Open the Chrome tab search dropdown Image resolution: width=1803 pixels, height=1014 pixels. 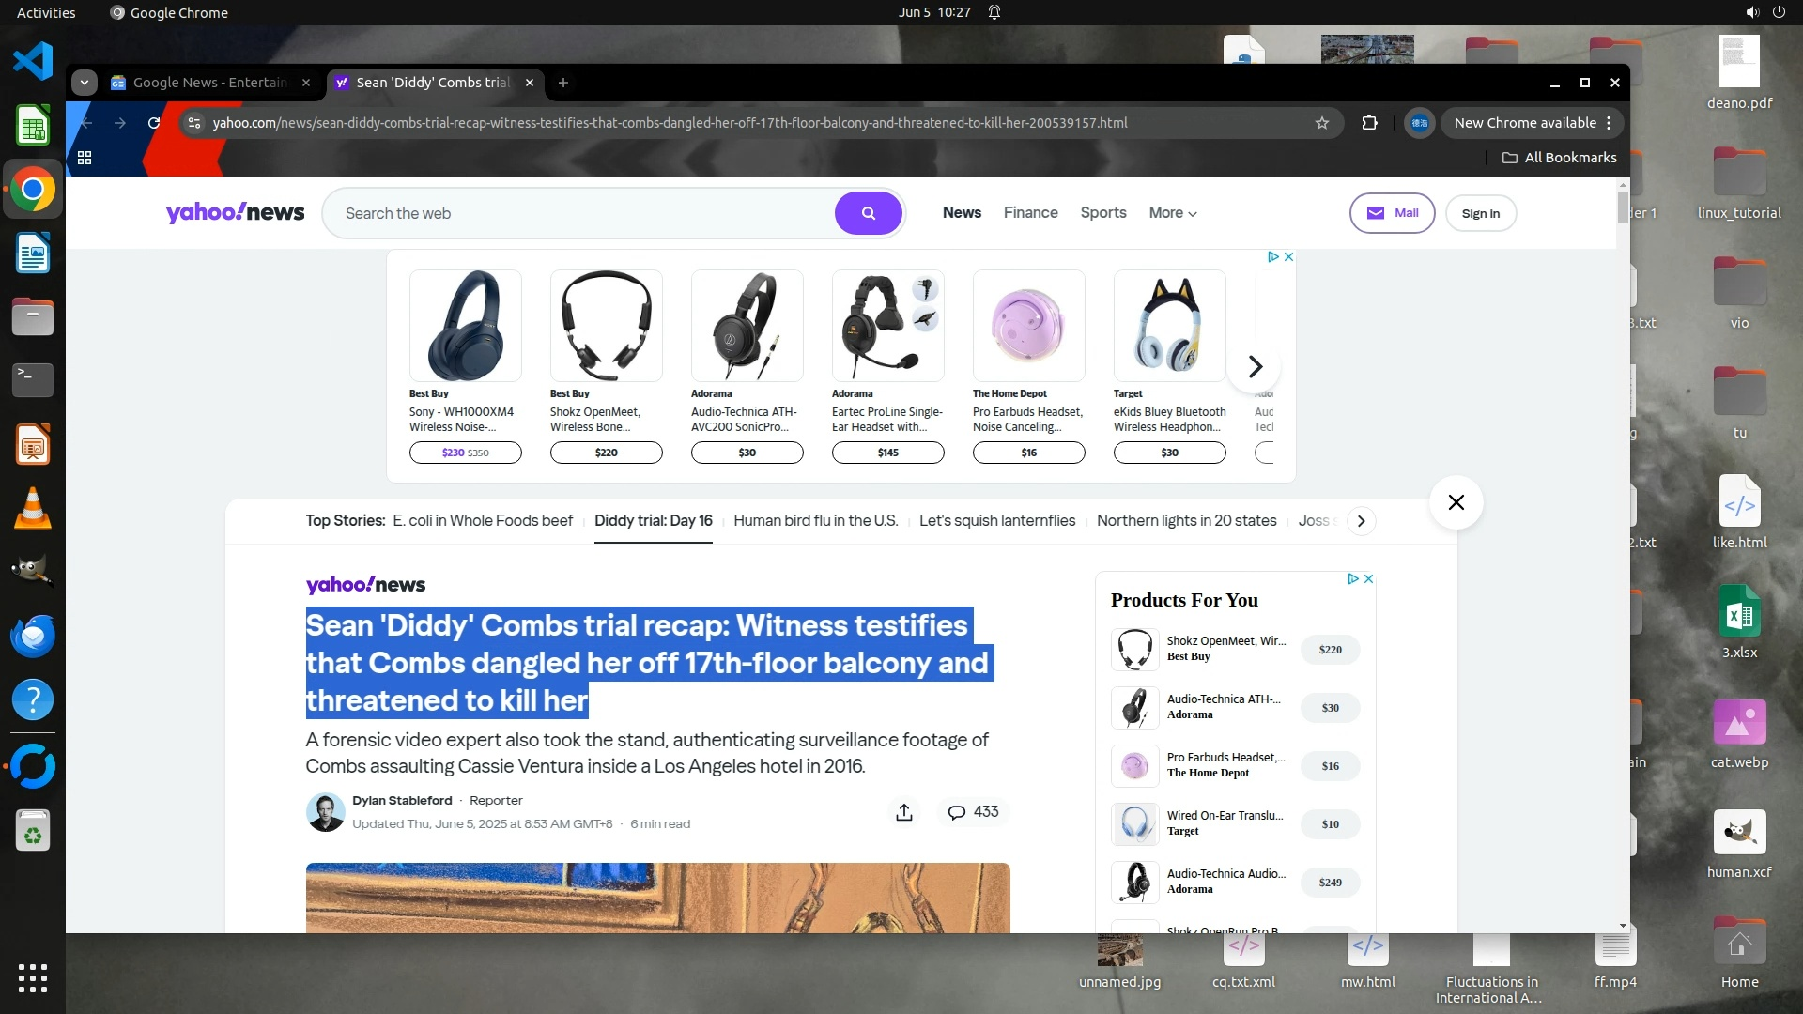coord(85,83)
